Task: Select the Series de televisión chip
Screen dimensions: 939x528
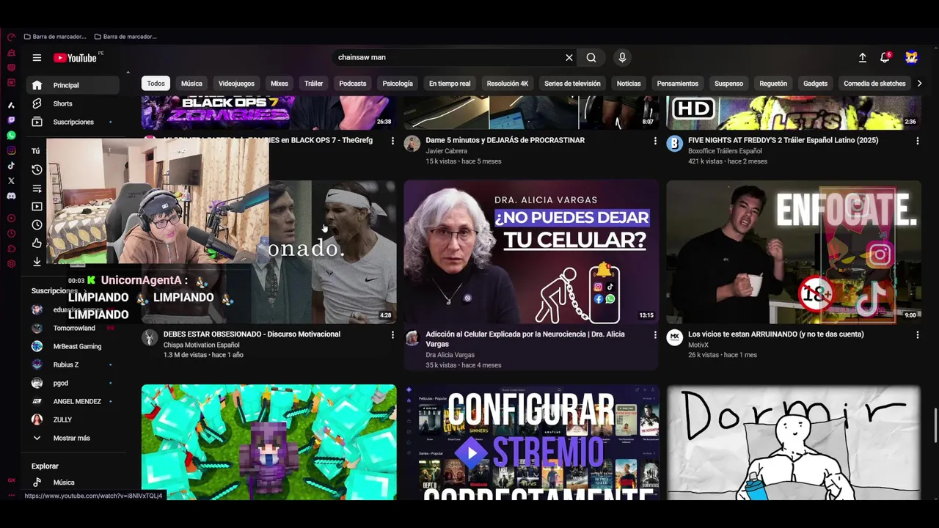Action: [572, 84]
